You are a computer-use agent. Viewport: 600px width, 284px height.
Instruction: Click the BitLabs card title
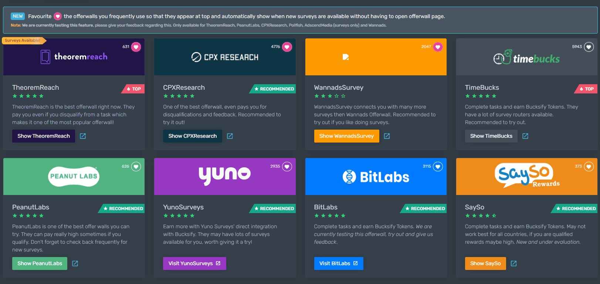[326, 207]
